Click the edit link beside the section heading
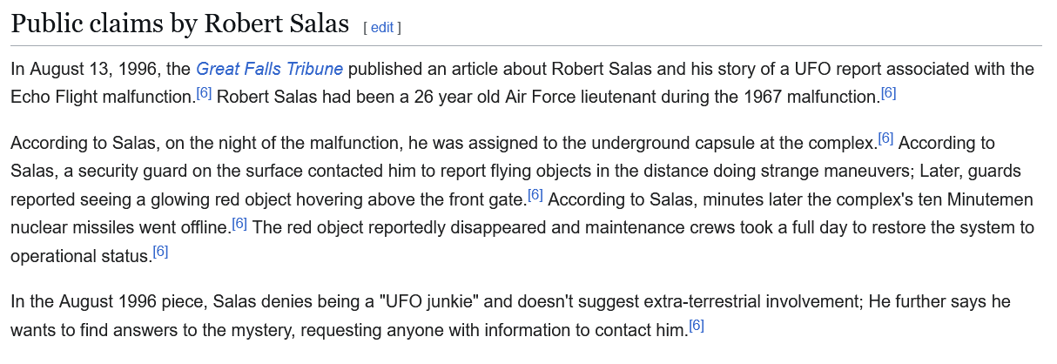Image resolution: width=1057 pixels, height=364 pixels. point(382,27)
